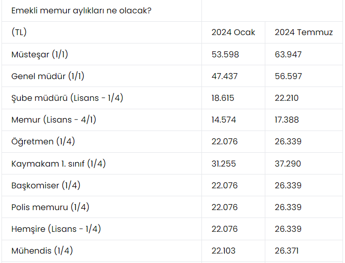This screenshot has height=263, width=345.
Task: Select Şube müdürü's Temmuz value 22.210
Action: [x=287, y=98]
